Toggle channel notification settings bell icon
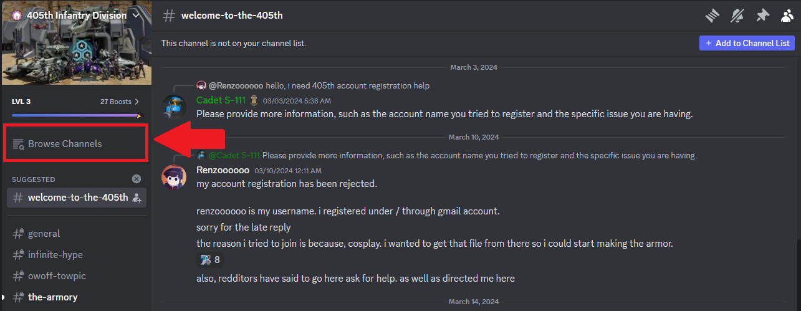This screenshot has width=801, height=311. pyautogui.click(x=738, y=16)
